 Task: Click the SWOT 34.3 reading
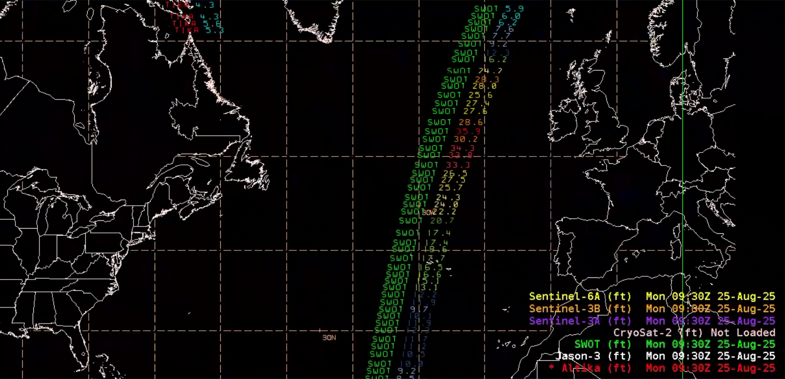click(447, 149)
